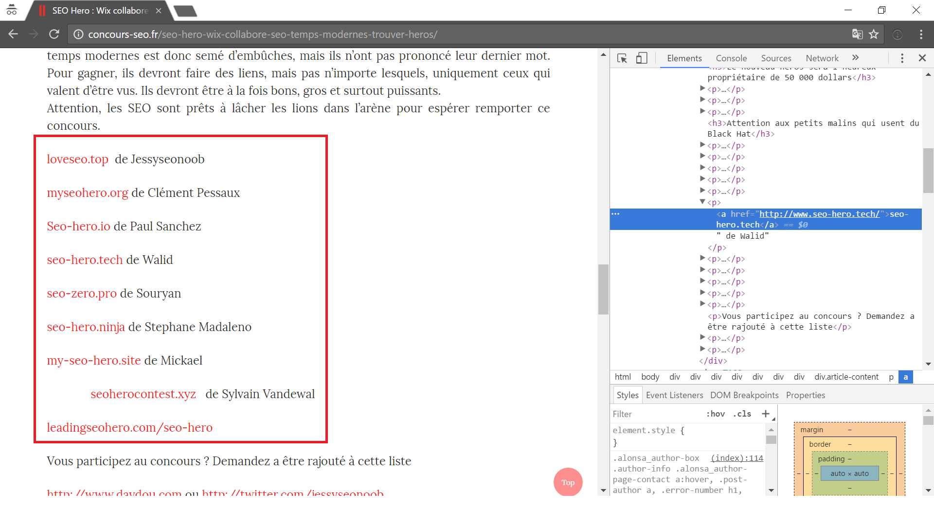Open the loveseo.top link
This screenshot has width=934, height=525.
click(x=77, y=159)
